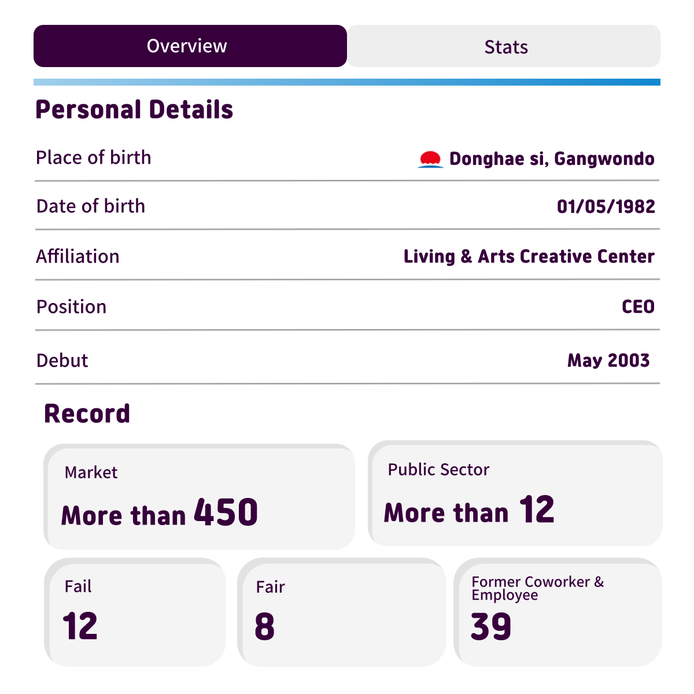Image resolution: width=694 pixels, height=694 pixels.
Task: Click the Donghae si, Gangwondo birthplace text
Action: pos(552,159)
